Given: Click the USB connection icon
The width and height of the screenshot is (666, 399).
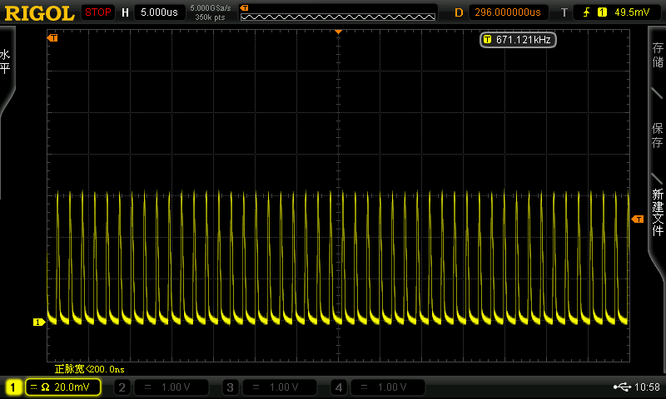Looking at the screenshot, I should tap(621, 387).
